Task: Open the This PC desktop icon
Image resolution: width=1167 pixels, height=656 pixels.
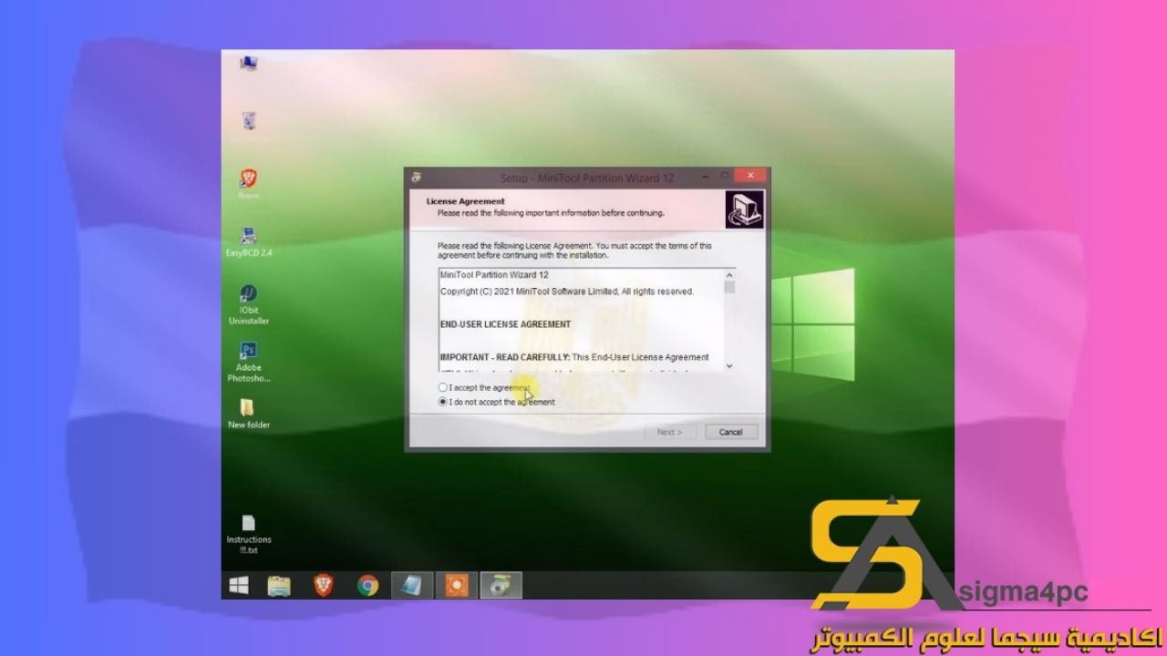Action: [x=248, y=63]
